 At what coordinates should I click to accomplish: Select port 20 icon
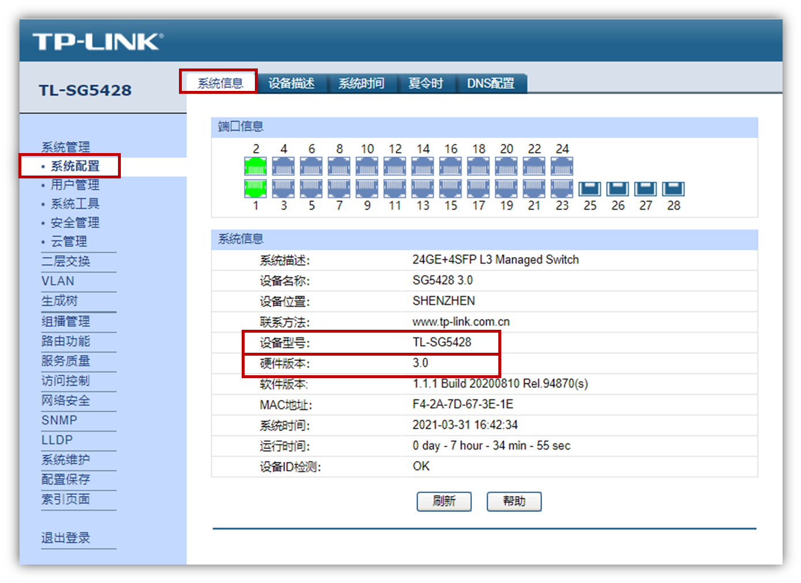[x=506, y=166]
